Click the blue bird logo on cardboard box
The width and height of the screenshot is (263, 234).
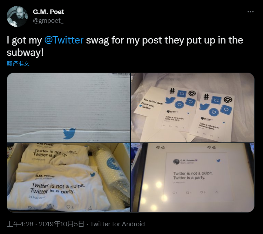[69, 133]
